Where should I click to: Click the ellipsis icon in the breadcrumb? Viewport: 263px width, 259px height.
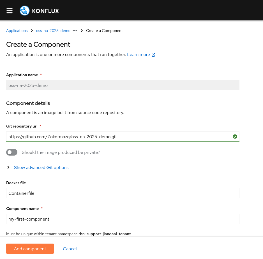pos(75,31)
